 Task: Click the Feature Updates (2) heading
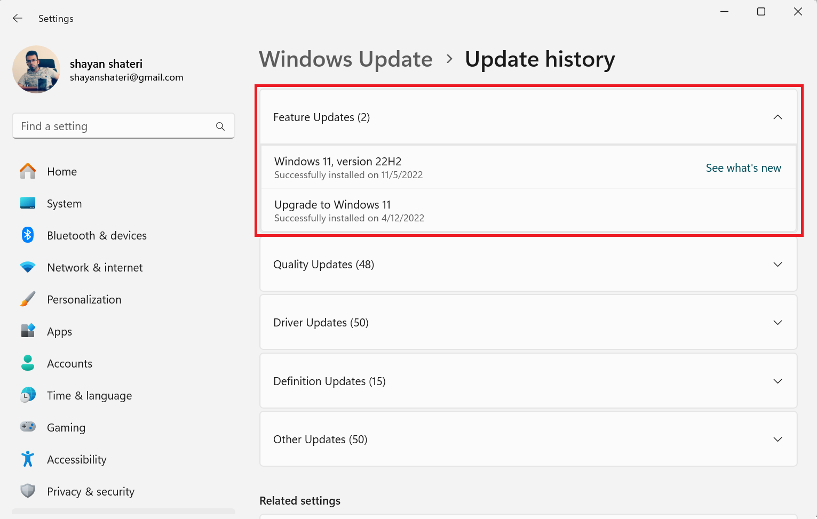[322, 117]
